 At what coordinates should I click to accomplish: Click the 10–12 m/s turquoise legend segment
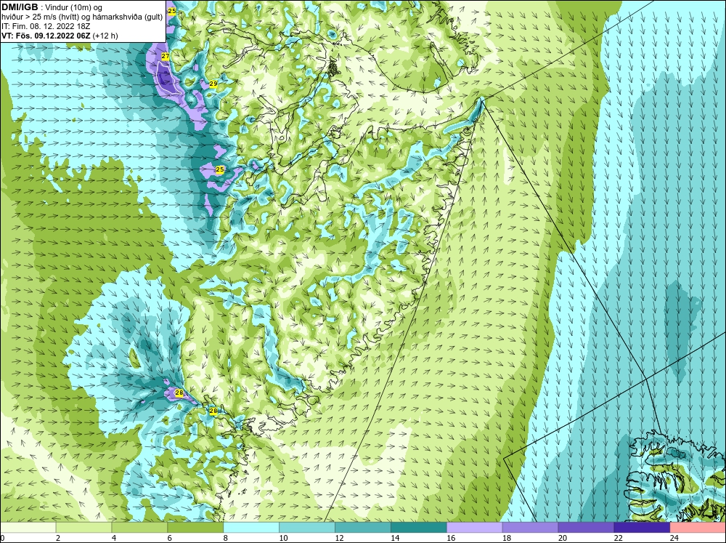pos(307,528)
